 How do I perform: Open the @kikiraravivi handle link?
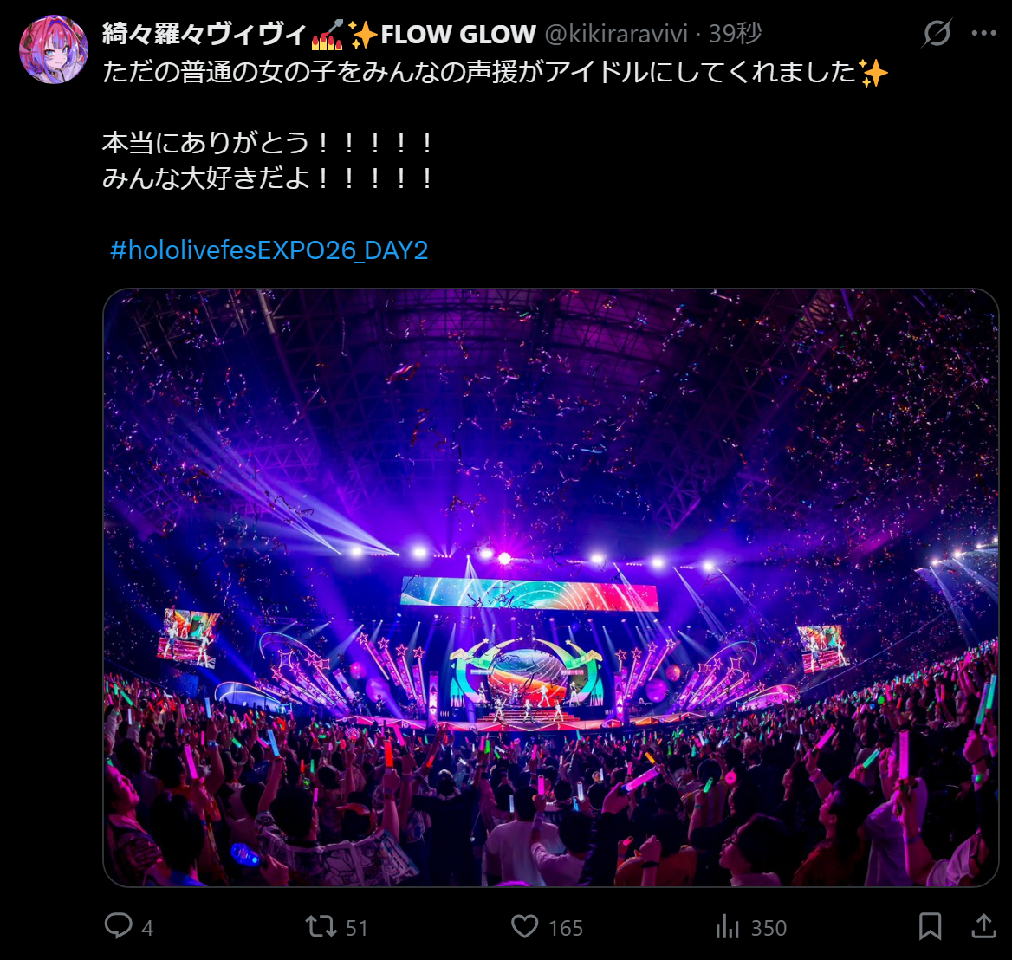(616, 34)
